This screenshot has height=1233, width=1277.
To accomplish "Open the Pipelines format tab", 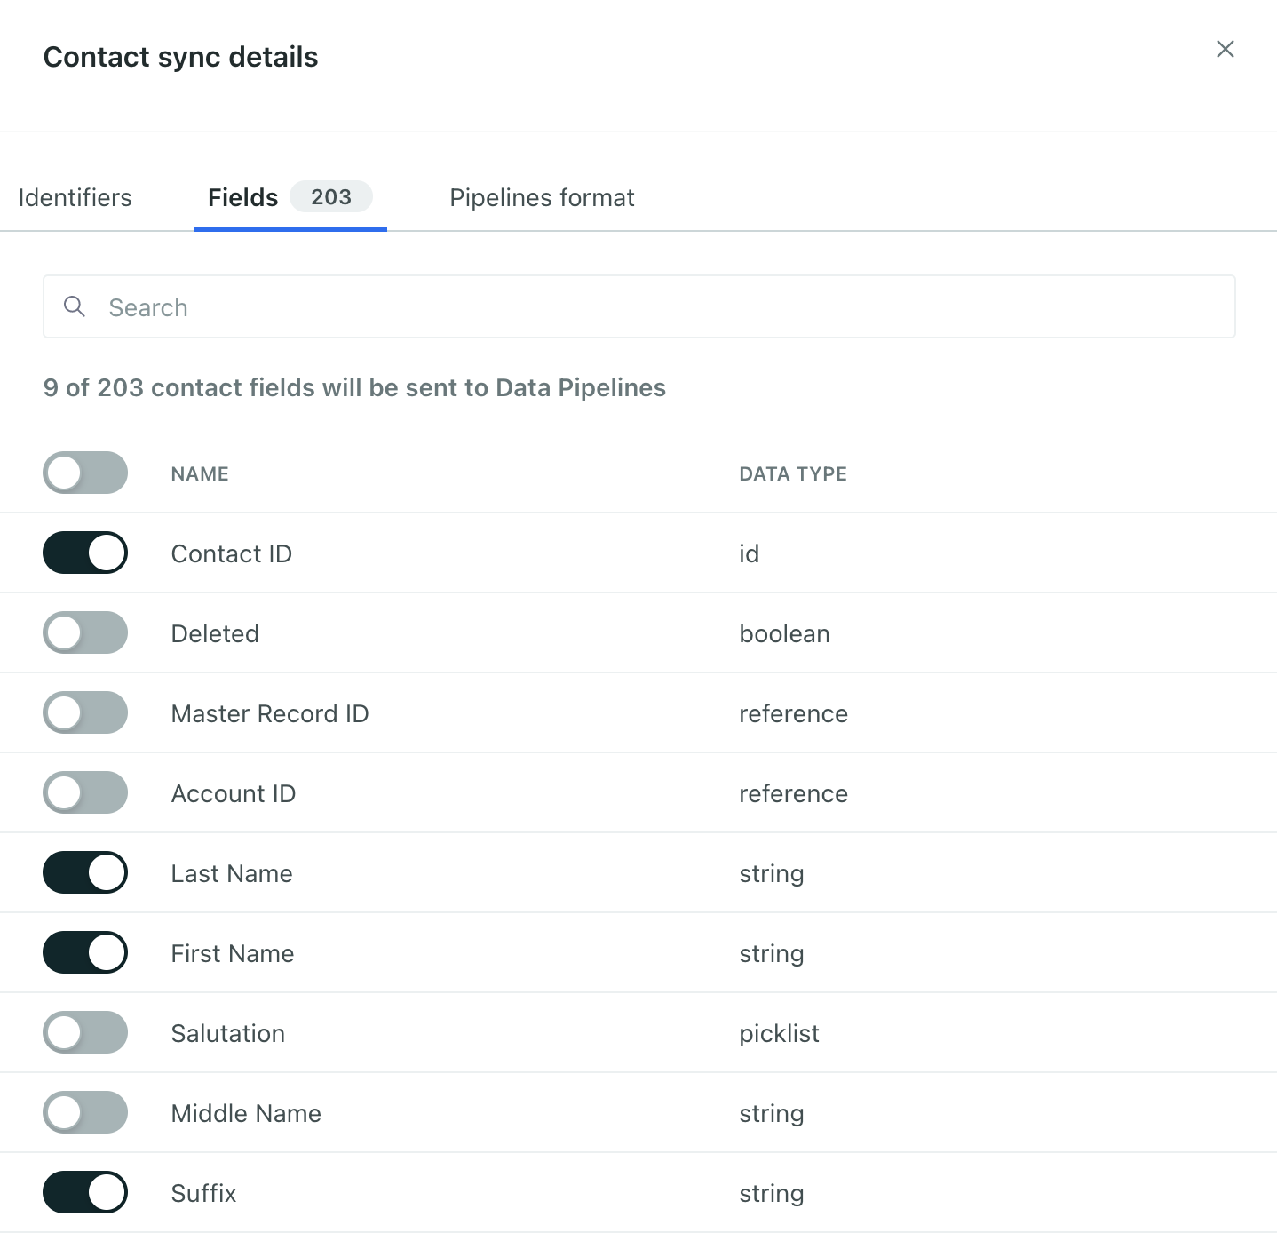I will 542,197.
